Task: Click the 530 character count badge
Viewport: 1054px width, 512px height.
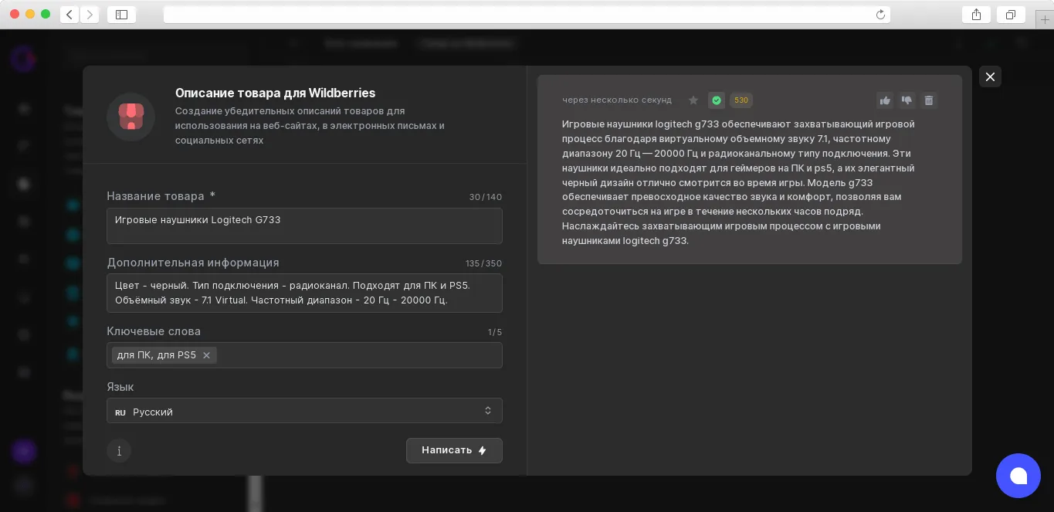Action: click(741, 100)
